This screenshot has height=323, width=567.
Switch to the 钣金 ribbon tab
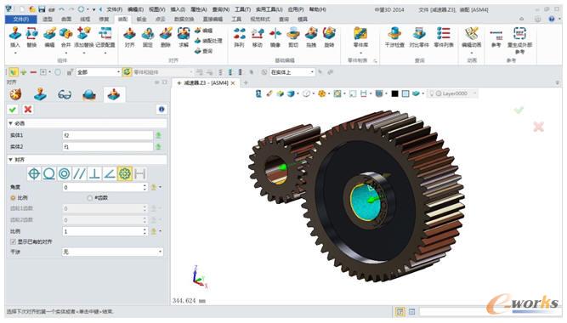click(x=141, y=19)
